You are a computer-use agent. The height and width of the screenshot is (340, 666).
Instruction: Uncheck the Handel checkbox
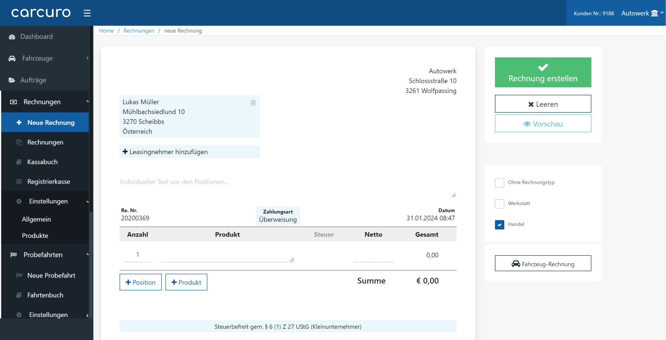coord(499,225)
